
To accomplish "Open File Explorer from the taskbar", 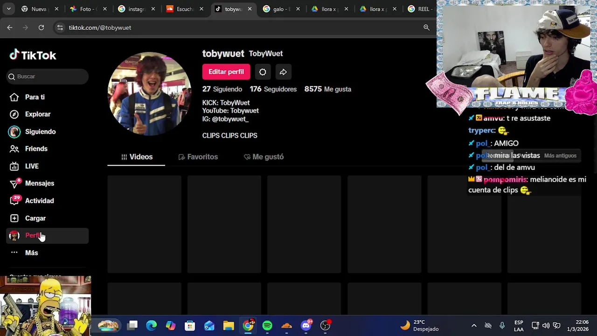I will pyautogui.click(x=229, y=325).
